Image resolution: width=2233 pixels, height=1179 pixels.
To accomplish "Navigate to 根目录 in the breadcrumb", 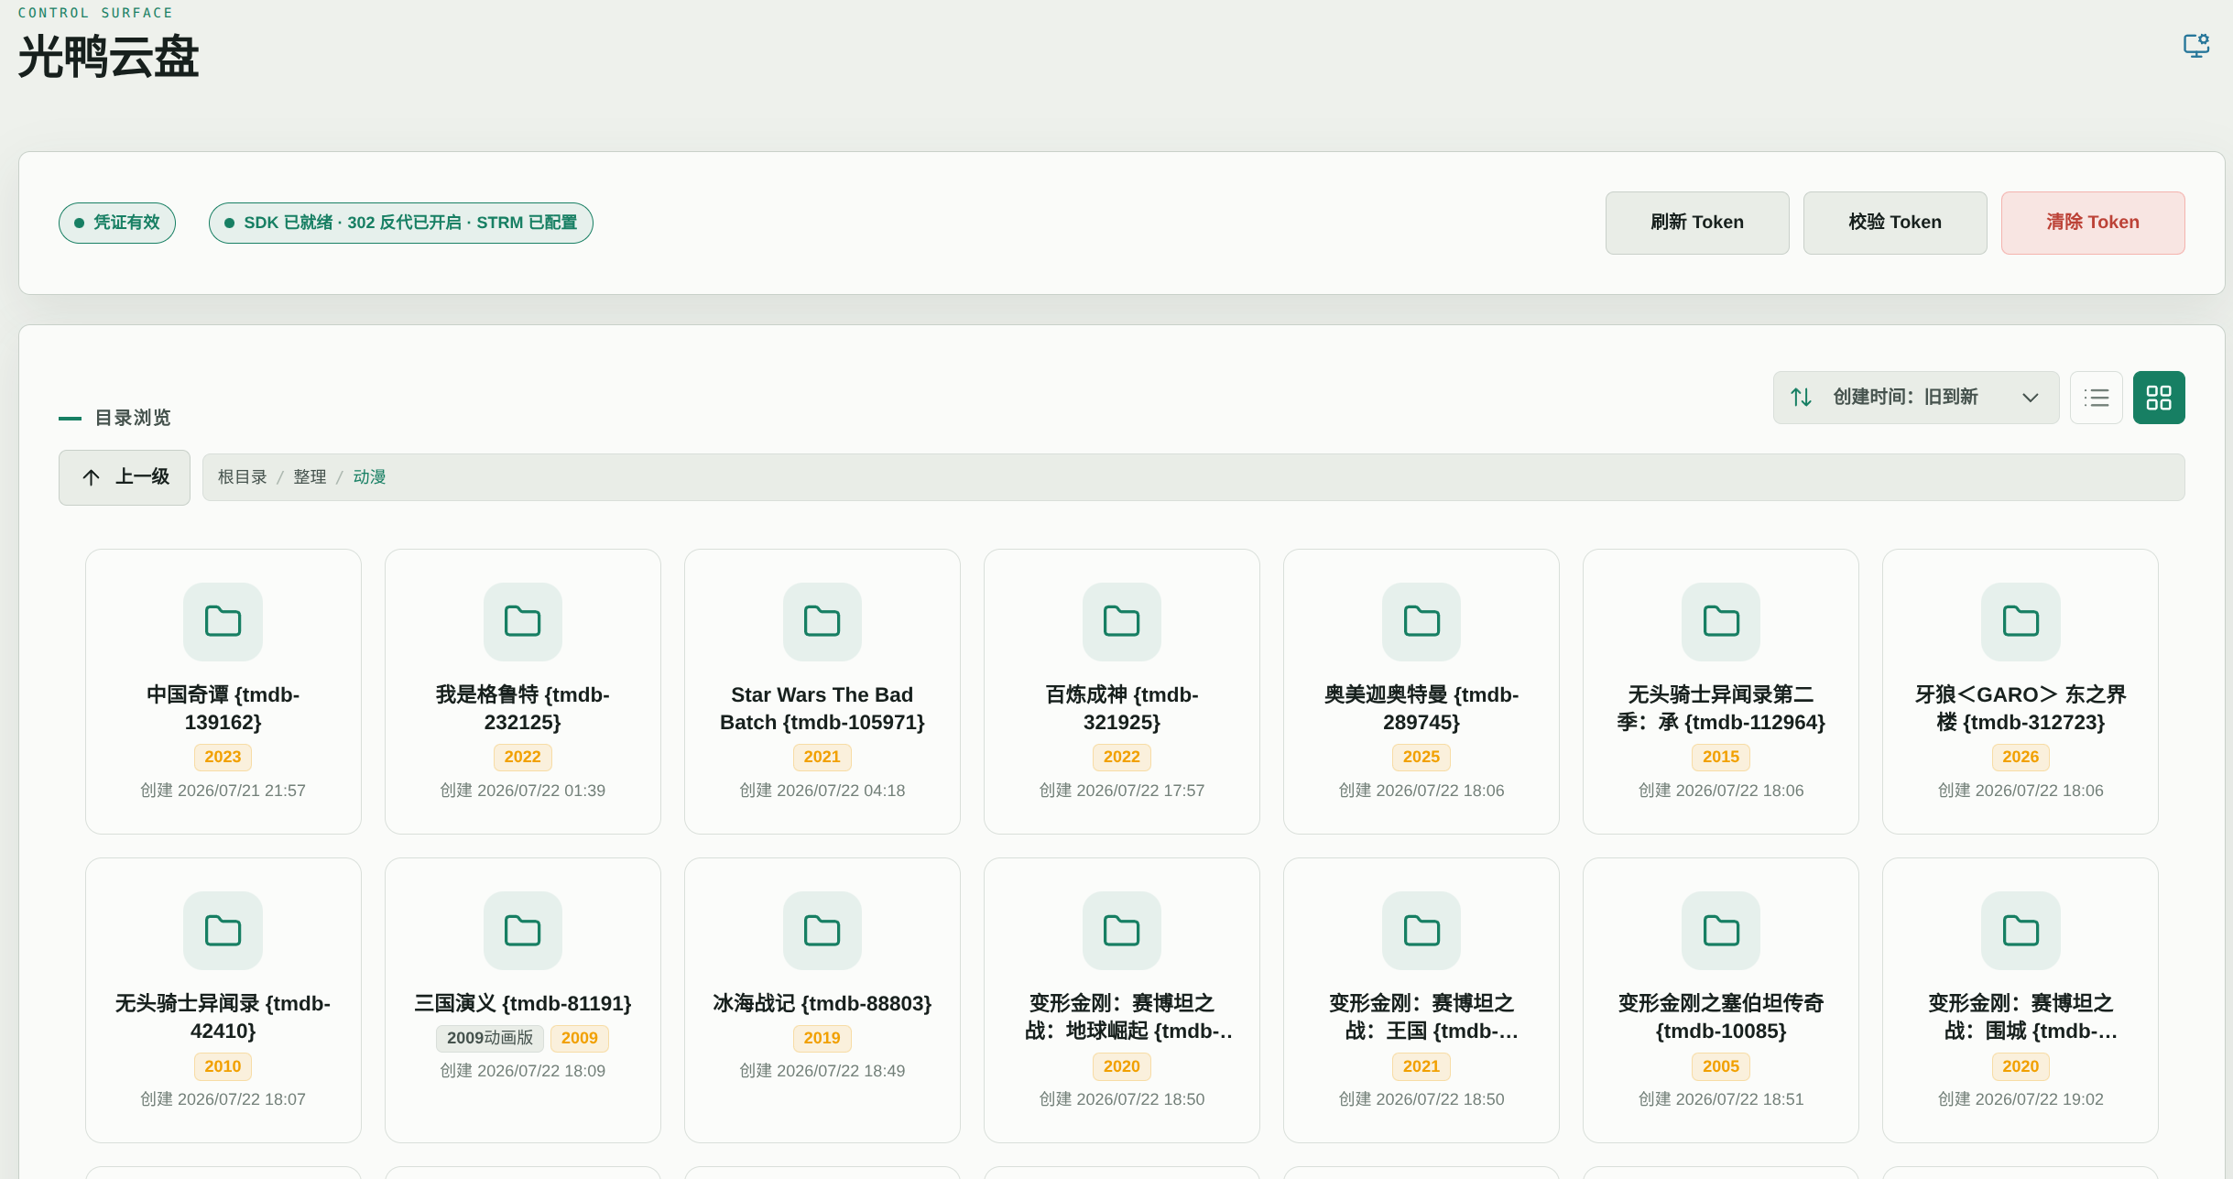I will point(242,477).
